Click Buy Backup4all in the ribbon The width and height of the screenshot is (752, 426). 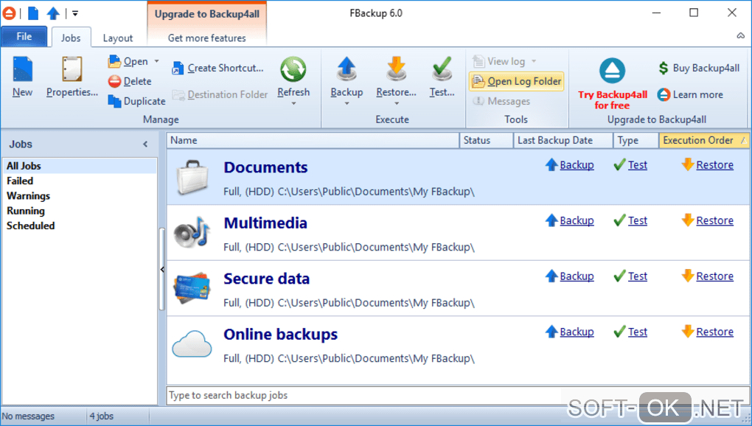(x=699, y=68)
